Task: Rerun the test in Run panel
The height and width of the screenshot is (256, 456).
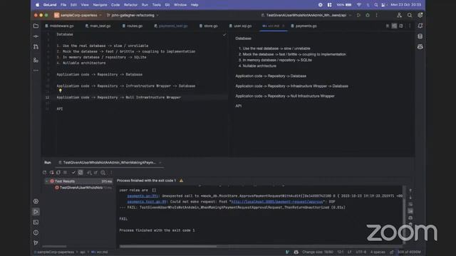Action: [44, 172]
